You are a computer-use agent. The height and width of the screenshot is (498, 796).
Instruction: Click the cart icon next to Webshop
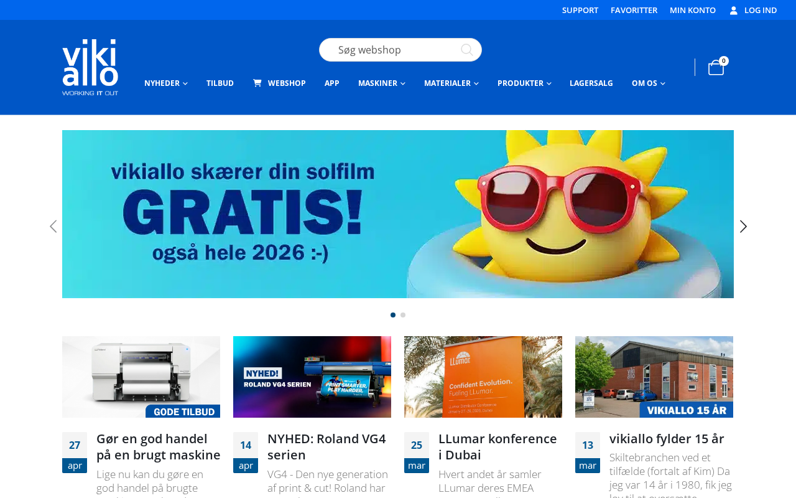(257, 83)
